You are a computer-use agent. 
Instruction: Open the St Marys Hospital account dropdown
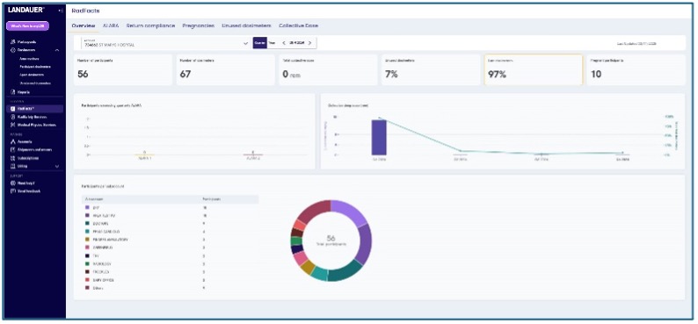point(164,43)
